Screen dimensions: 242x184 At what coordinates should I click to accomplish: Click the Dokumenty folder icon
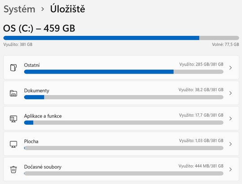coord(13,93)
